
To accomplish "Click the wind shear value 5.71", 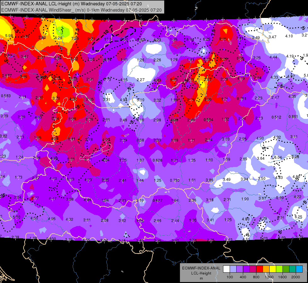I will [x=88, y=160].
